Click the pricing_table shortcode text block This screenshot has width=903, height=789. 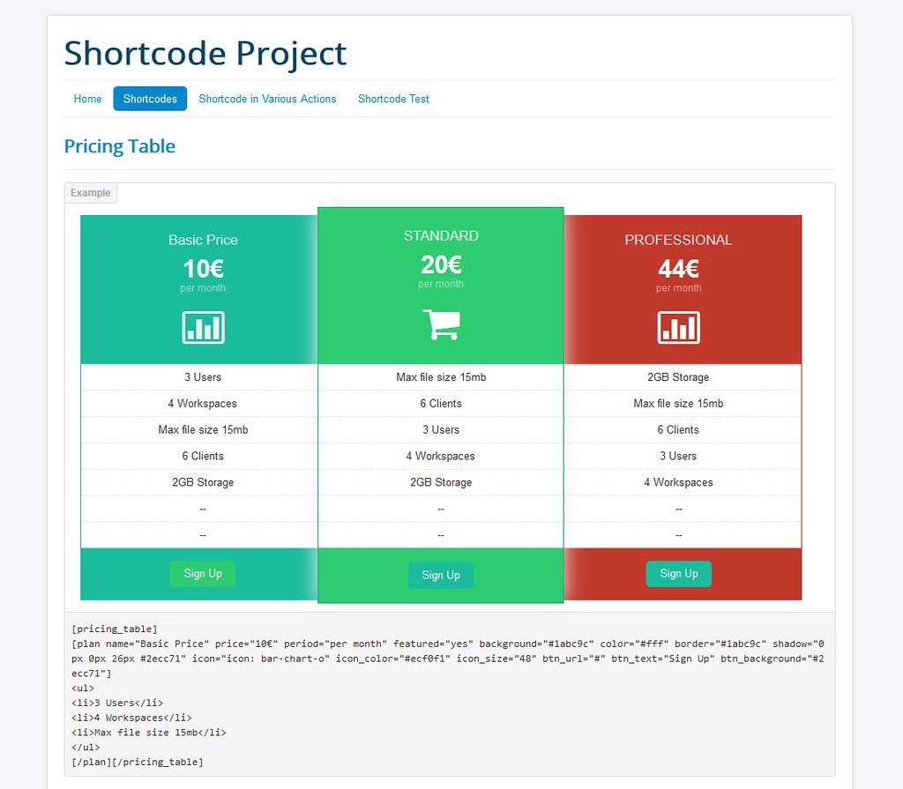[x=450, y=696]
